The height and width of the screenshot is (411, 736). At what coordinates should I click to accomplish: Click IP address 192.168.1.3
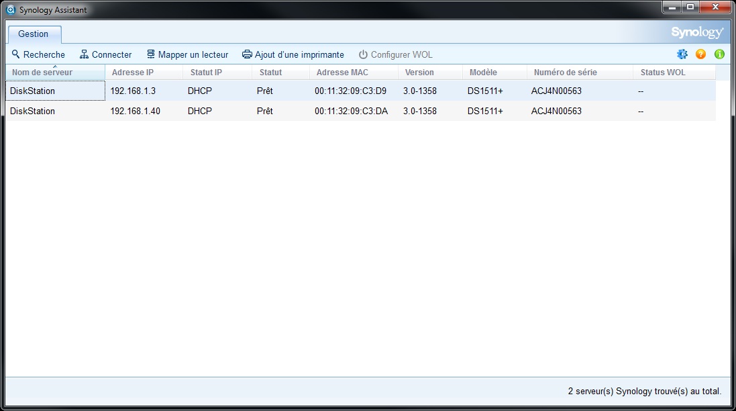133,91
